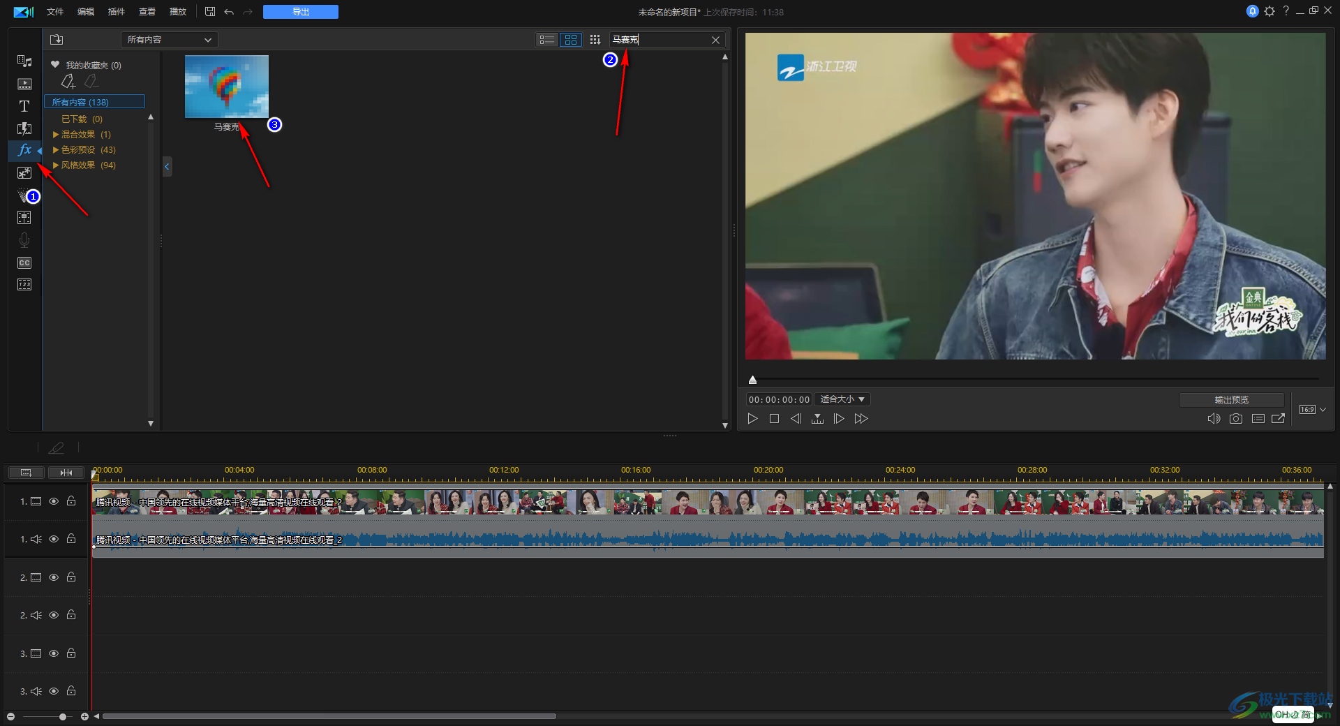Select 所有内容 (138) in the tag list
Image resolution: width=1340 pixels, height=726 pixels.
point(95,102)
